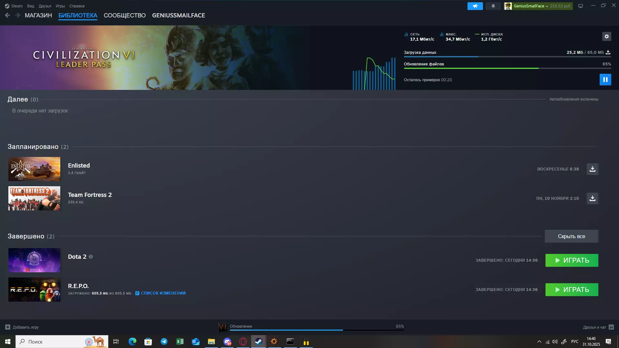Open download settings gear icon
The width and height of the screenshot is (619, 348).
pyautogui.click(x=606, y=36)
